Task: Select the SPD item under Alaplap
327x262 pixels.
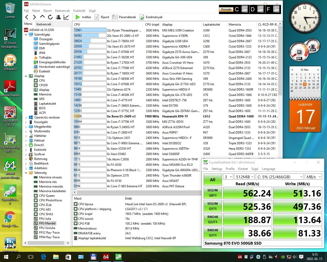Action: click(x=42, y=99)
